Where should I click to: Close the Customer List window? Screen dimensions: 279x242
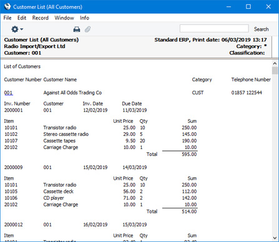(268, 7)
